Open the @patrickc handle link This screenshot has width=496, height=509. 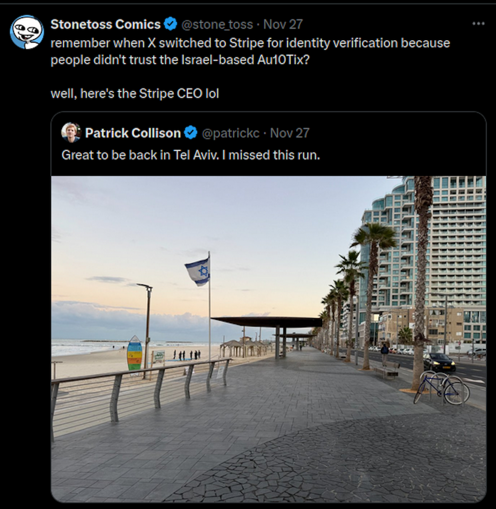tap(231, 133)
